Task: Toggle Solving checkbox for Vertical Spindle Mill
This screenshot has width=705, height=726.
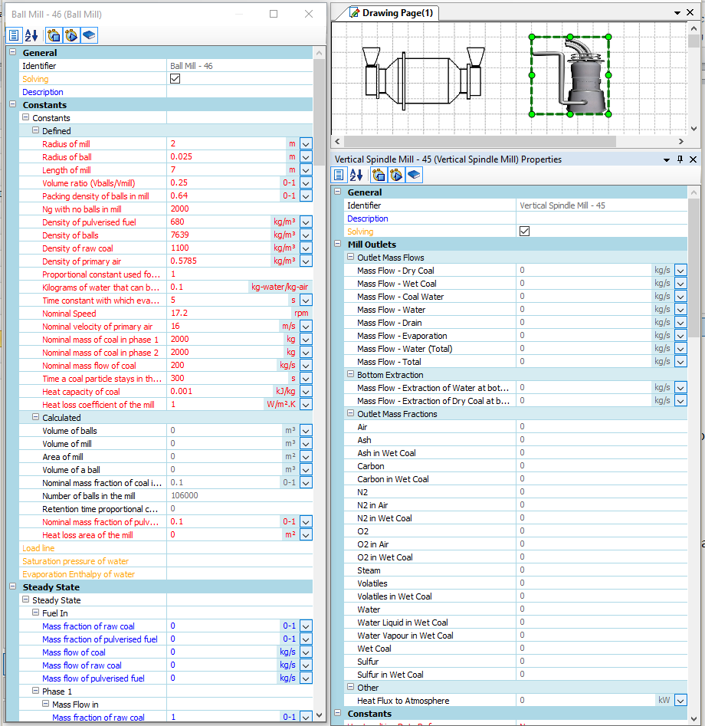Action: pyautogui.click(x=524, y=232)
